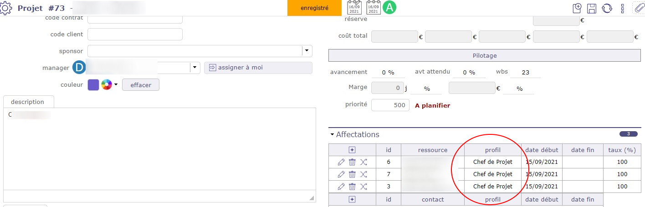Open the three-dot extra actions menu
This screenshot has width=645, height=207.
622,8
